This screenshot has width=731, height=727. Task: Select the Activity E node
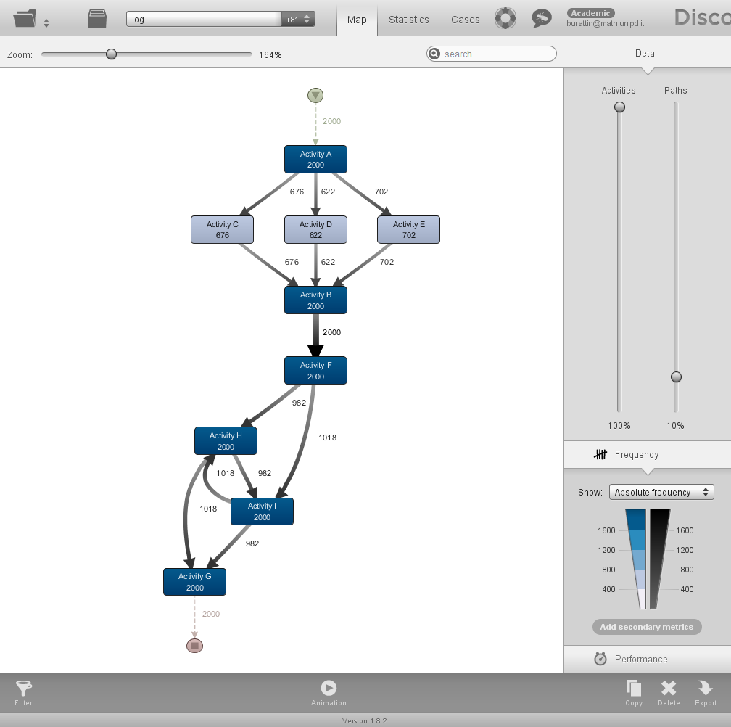(x=408, y=229)
